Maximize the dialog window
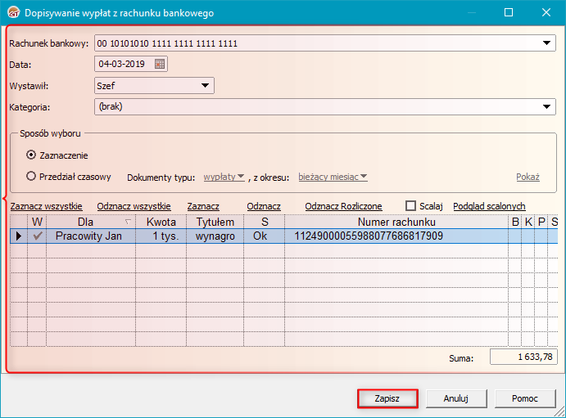The width and height of the screenshot is (566, 418). (509, 12)
